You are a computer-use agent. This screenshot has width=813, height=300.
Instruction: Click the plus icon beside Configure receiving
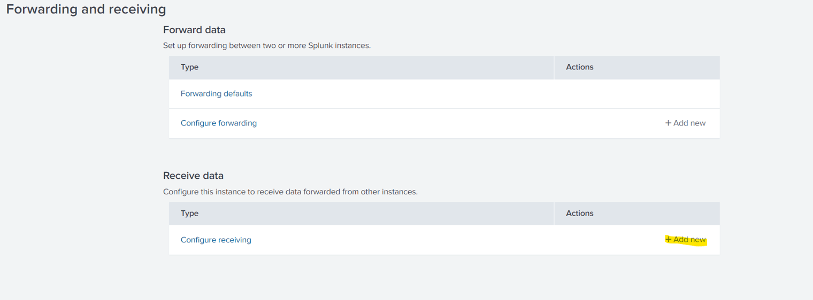click(x=668, y=240)
